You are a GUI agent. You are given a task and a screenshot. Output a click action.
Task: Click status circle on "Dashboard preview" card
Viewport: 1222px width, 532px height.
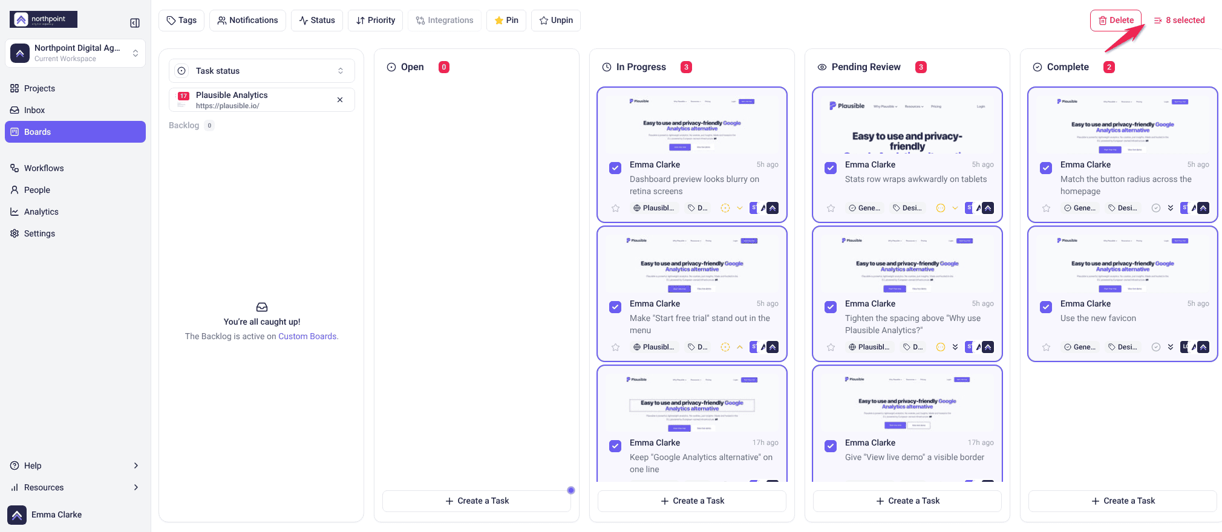click(x=725, y=208)
